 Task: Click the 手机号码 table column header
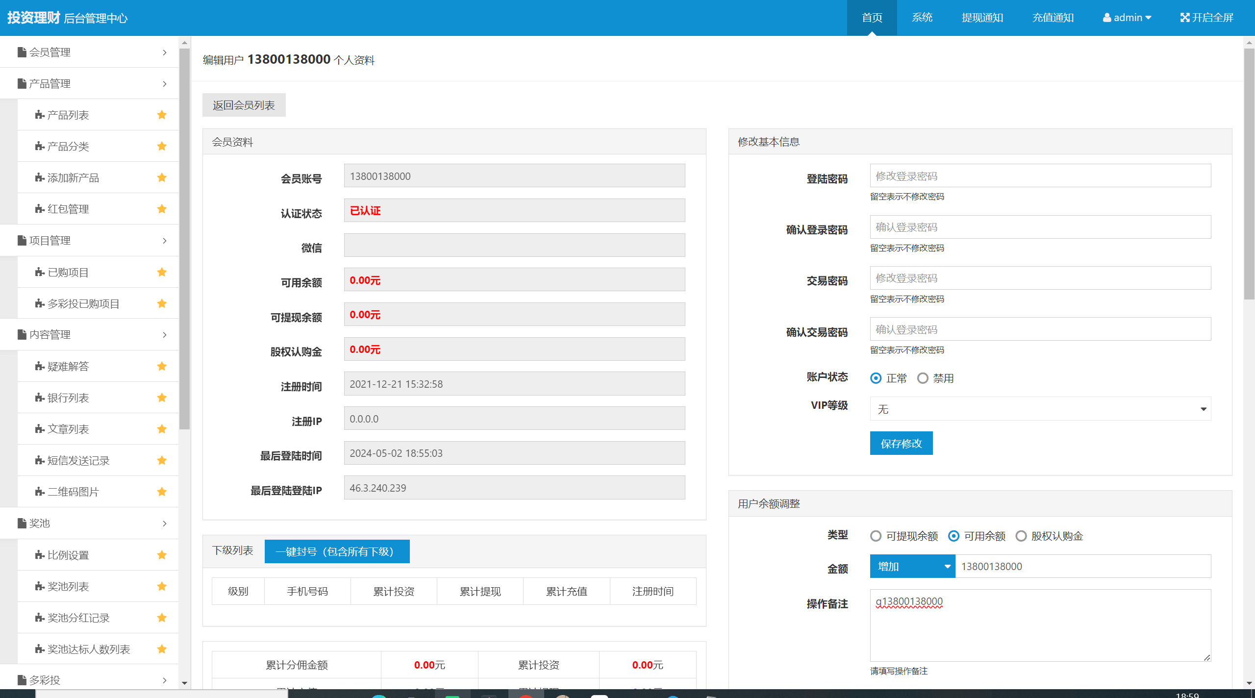tap(307, 591)
